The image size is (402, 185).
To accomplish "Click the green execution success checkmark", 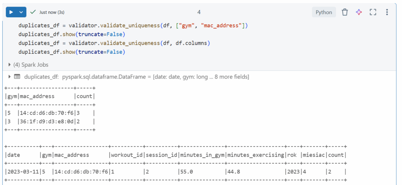I will click(33, 12).
